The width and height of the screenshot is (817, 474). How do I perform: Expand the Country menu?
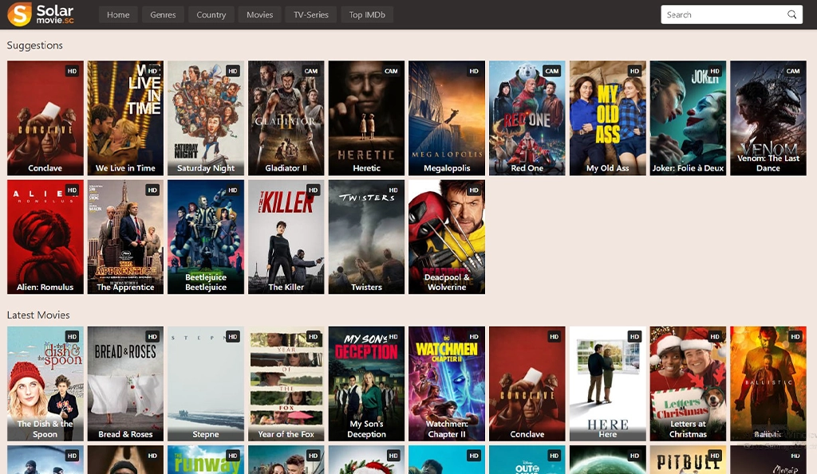211,14
